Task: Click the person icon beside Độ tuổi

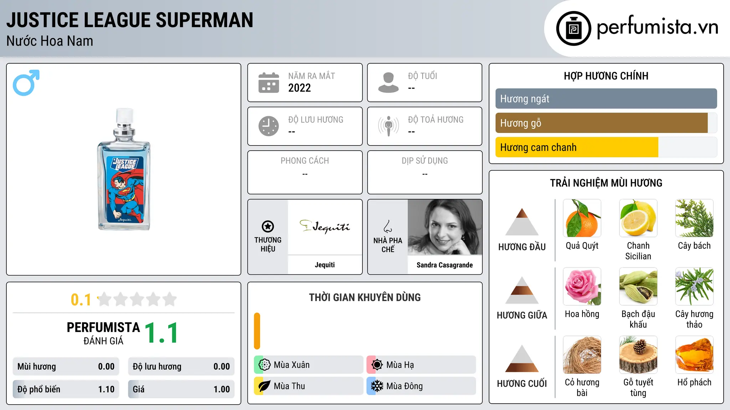Action: [x=389, y=83]
